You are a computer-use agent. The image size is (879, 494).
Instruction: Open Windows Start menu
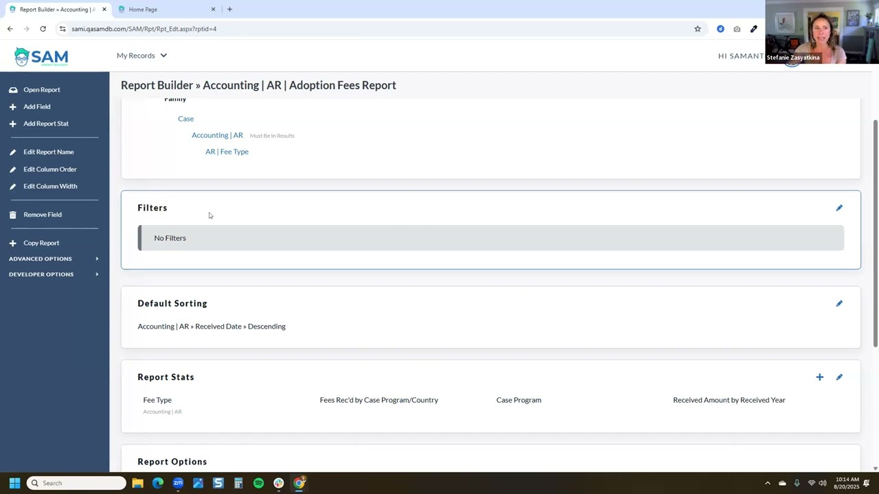click(x=14, y=483)
